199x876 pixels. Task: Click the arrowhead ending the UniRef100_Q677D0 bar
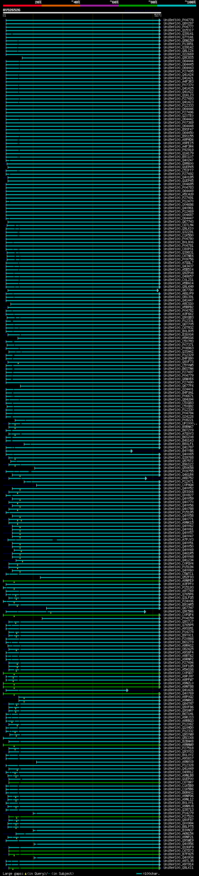click(x=158, y=290)
